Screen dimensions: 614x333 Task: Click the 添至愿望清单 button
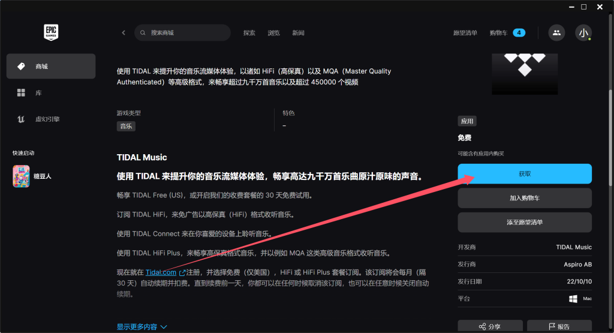click(525, 223)
